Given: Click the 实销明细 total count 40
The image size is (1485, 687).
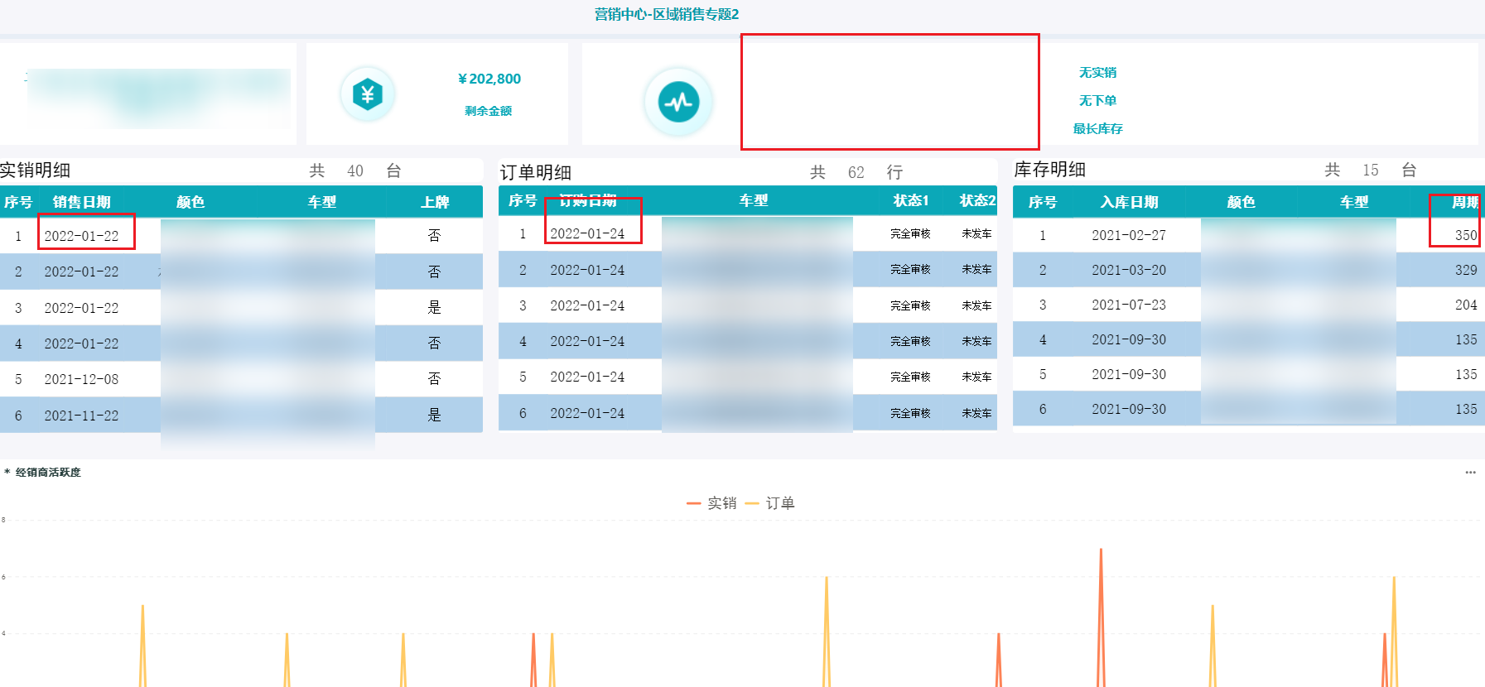Looking at the screenshot, I should point(355,171).
